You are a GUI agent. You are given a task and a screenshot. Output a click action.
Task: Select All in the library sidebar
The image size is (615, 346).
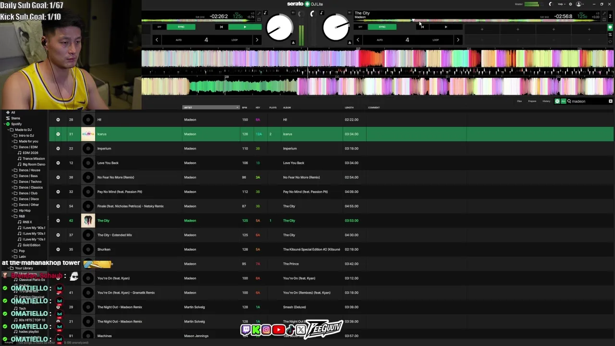13,112
